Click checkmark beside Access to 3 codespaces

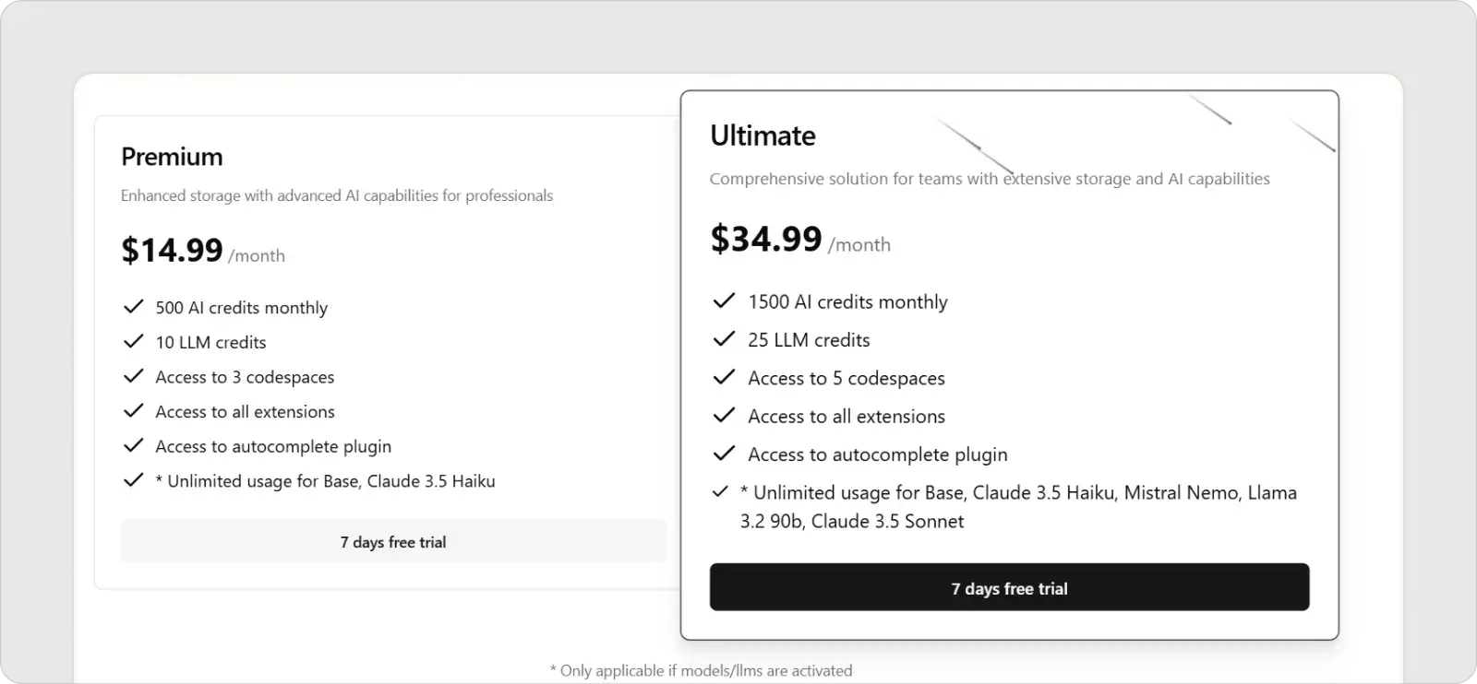coord(134,376)
